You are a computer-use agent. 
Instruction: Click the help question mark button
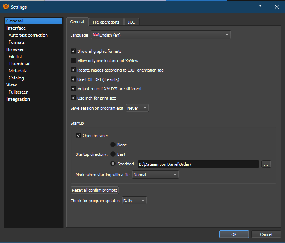click(260, 7)
